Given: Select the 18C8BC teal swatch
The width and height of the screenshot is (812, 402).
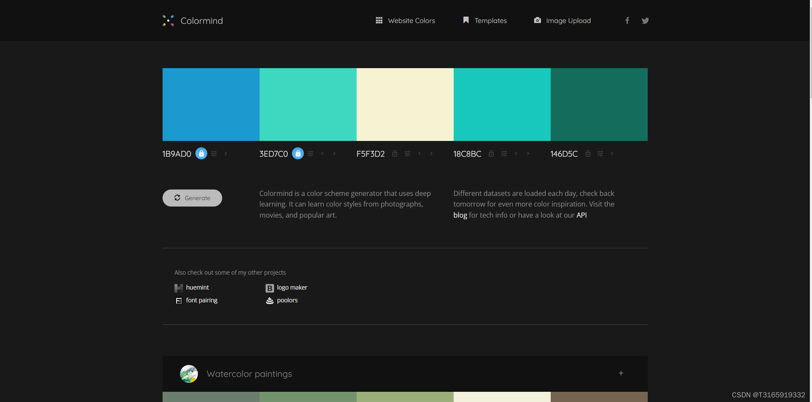Looking at the screenshot, I should tap(502, 104).
